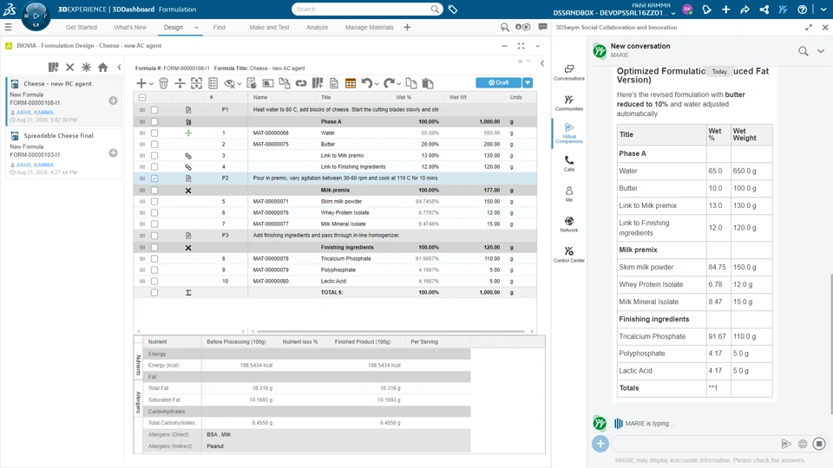Click the stop generation button in chat
The image size is (833, 468).
coord(819,444)
